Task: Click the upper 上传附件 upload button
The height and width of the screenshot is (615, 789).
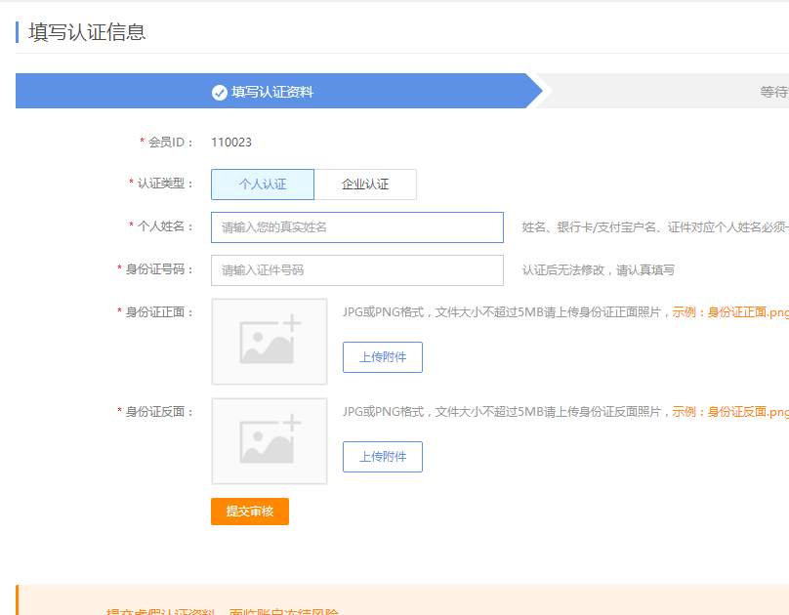Action: pos(382,357)
